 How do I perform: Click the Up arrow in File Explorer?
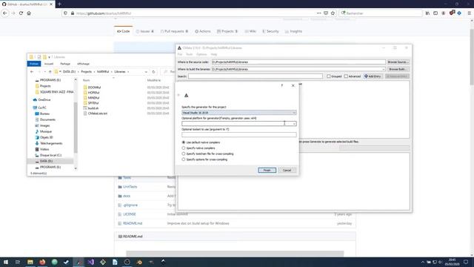(x=50, y=72)
